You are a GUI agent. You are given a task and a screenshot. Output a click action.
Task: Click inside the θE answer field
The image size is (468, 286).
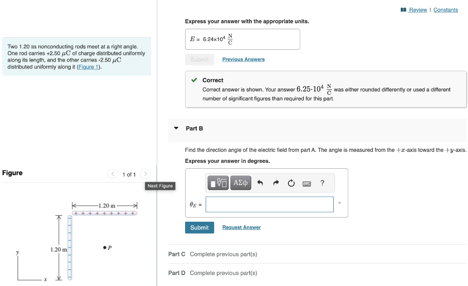tap(269, 204)
